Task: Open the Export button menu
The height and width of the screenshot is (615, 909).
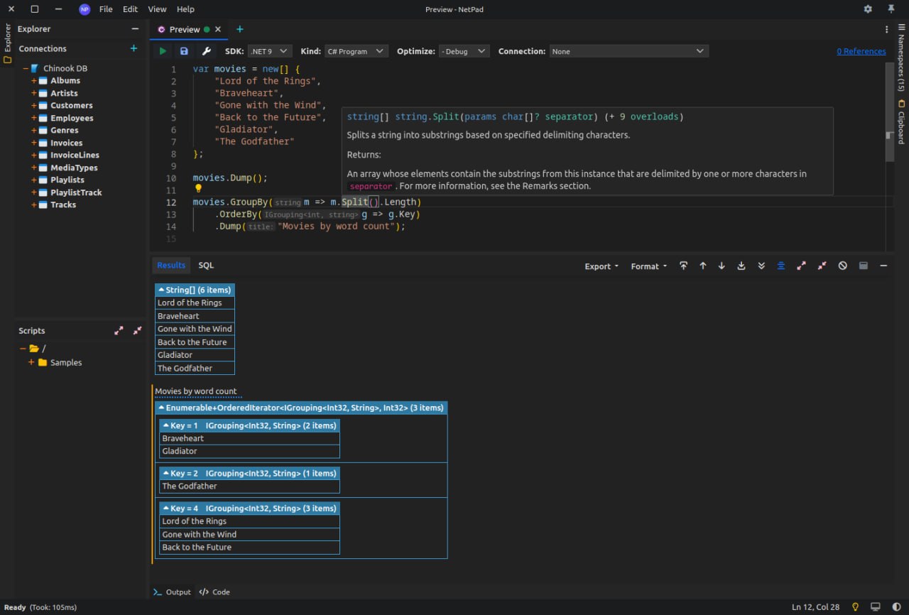Action: pyautogui.click(x=602, y=266)
